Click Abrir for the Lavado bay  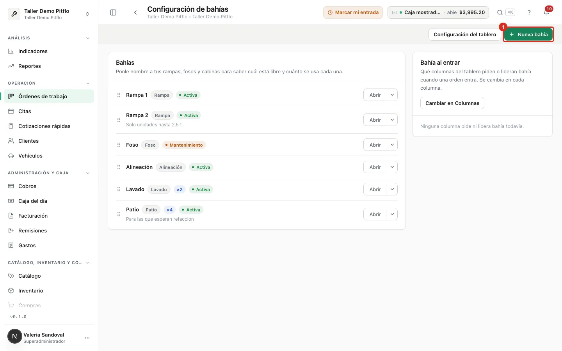375,189
